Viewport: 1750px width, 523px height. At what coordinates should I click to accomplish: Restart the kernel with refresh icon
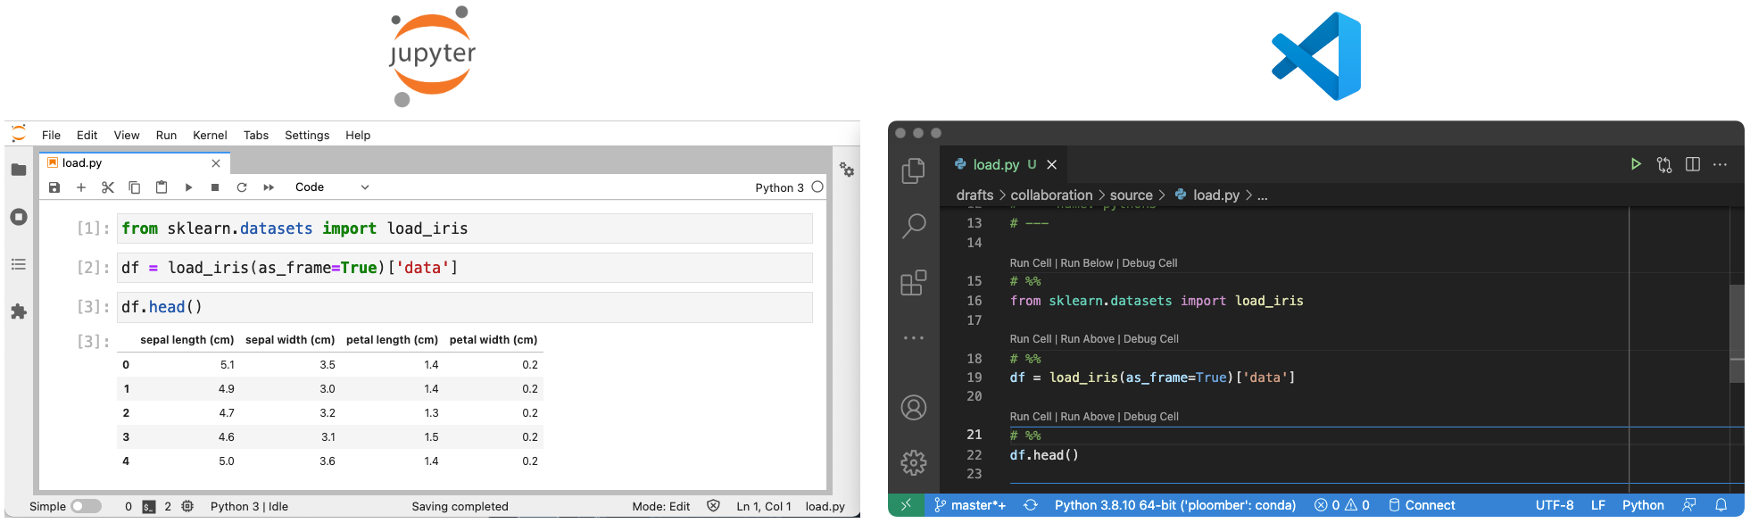(242, 187)
